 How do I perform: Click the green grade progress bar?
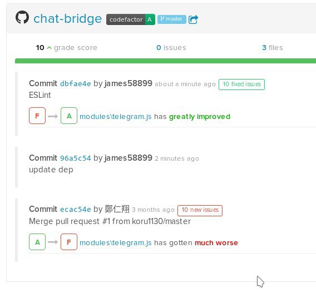pyautogui.click(x=165, y=61)
